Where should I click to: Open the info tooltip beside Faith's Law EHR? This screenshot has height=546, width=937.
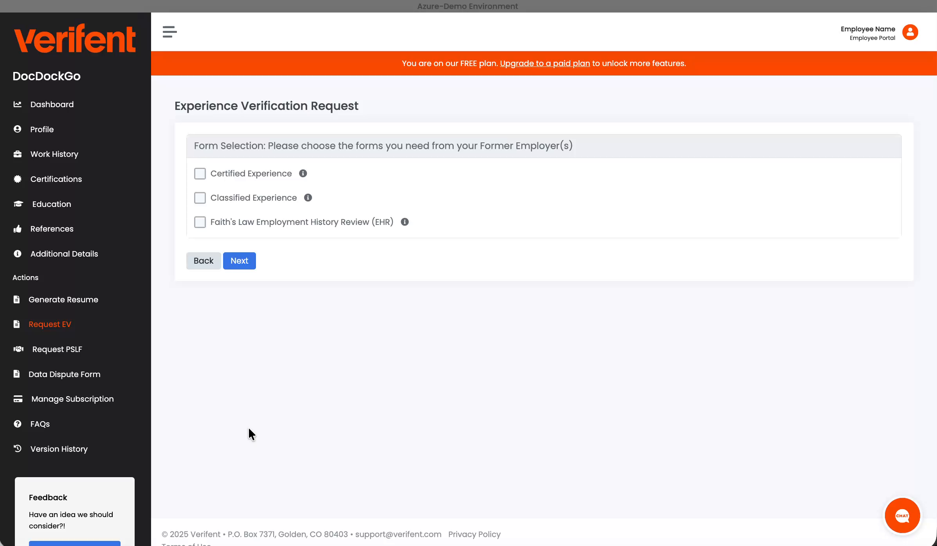405,222
